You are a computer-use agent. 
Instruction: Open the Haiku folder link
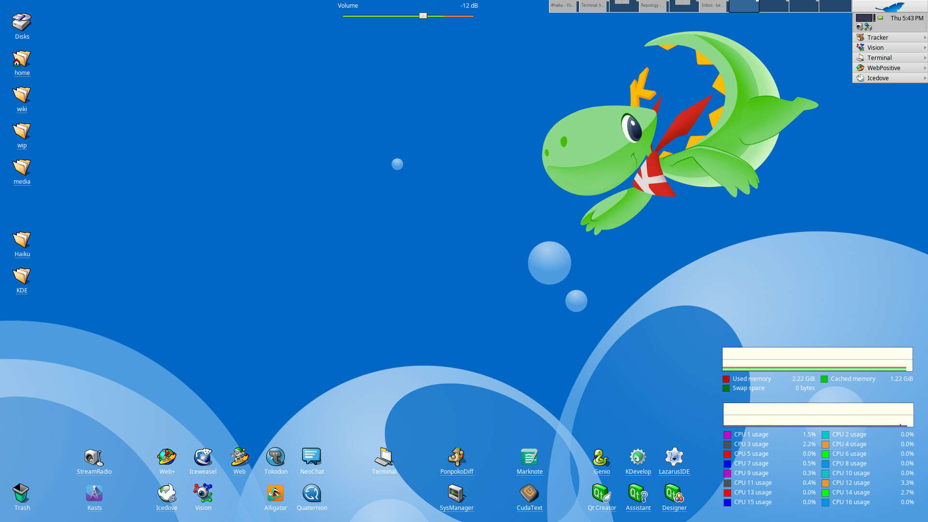coord(22,240)
